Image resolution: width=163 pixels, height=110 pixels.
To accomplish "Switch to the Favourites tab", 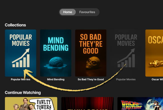I will [x=87, y=12].
